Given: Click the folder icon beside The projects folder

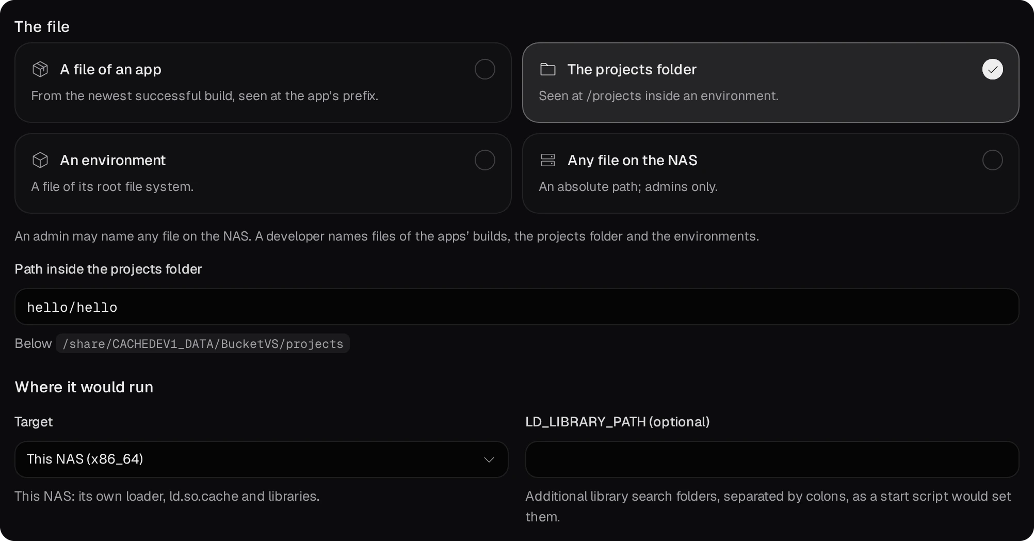Looking at the screenshot, I should point(548,69).
